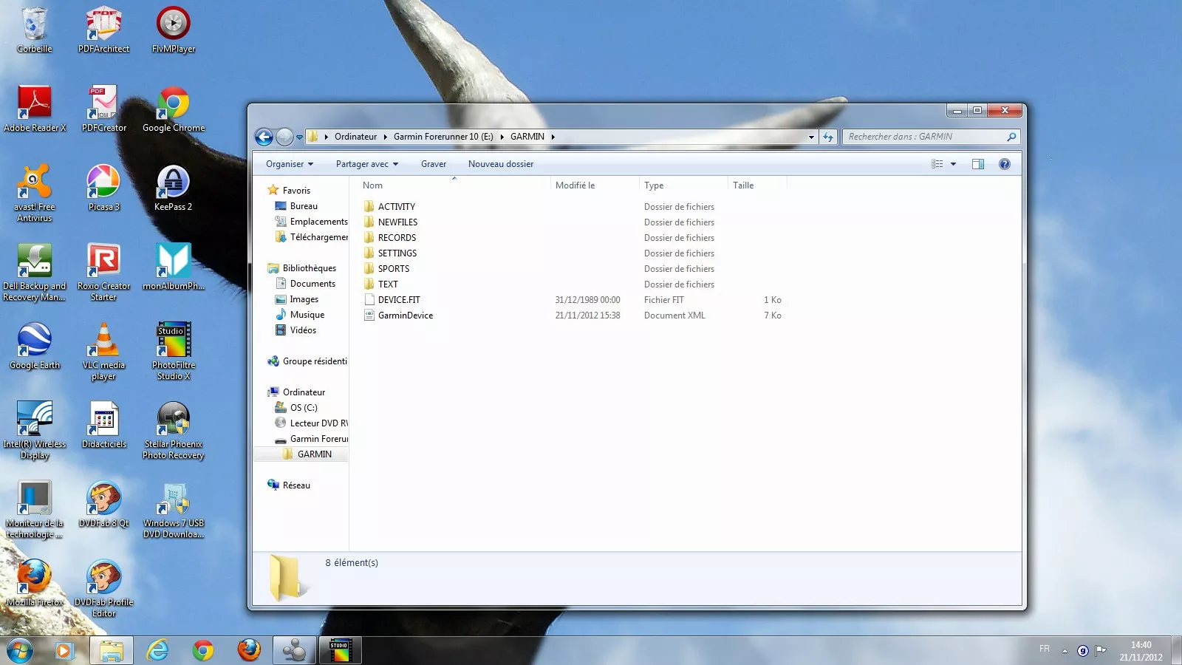Open the Vidéos library
The width and height of the screenshot is (1182, 665).
(303, 330)
